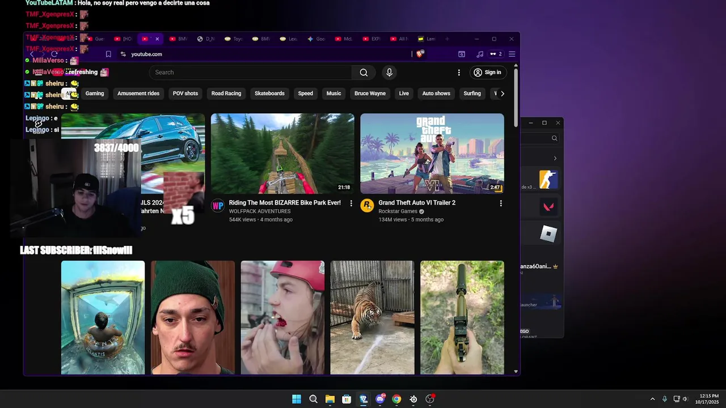Open browser media music note icon
The height and width of the screenshot is (408, 726).
click(480, 54)
